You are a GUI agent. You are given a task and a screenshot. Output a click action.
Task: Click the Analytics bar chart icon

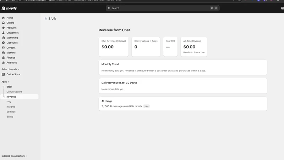tap(3, 63)
